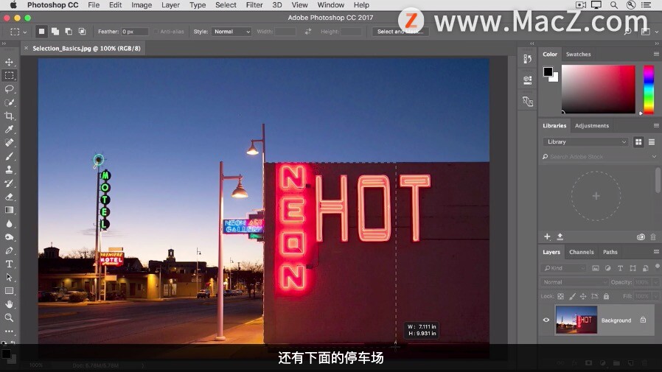Viewport: 662px width, 372px height.
Task: Switch to the Adjustments tab
Action: (x=592, y=126)
